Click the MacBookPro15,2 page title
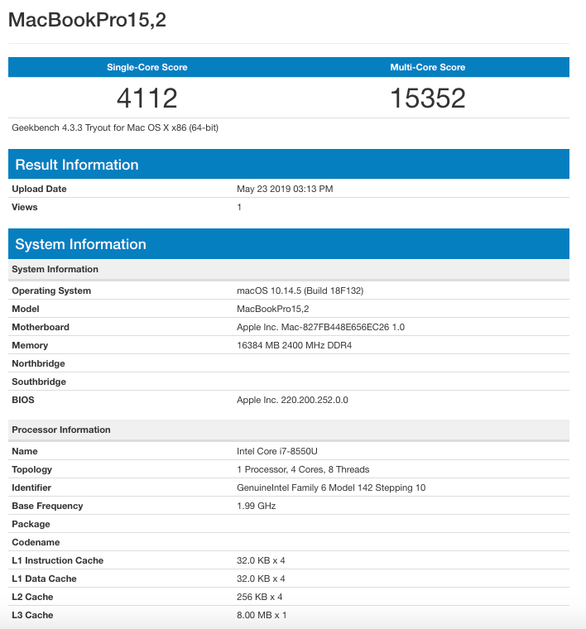This screenshot has width=586, height=629. point(87,20)
